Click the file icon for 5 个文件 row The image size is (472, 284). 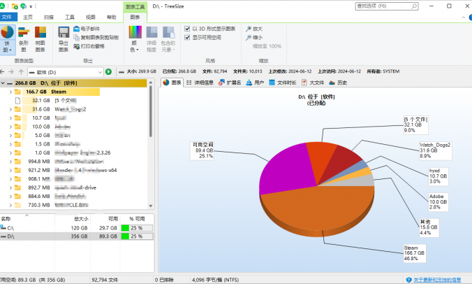point(17,101)
